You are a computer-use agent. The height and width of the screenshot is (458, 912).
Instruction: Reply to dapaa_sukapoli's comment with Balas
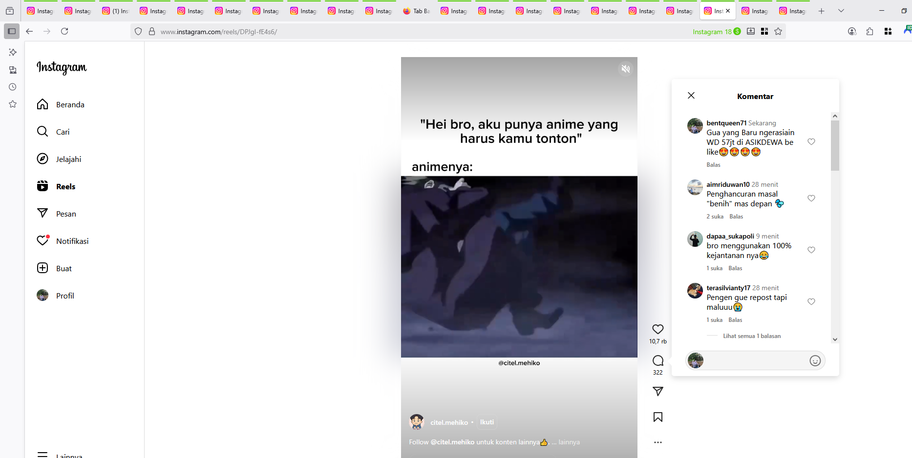point(735,268)
